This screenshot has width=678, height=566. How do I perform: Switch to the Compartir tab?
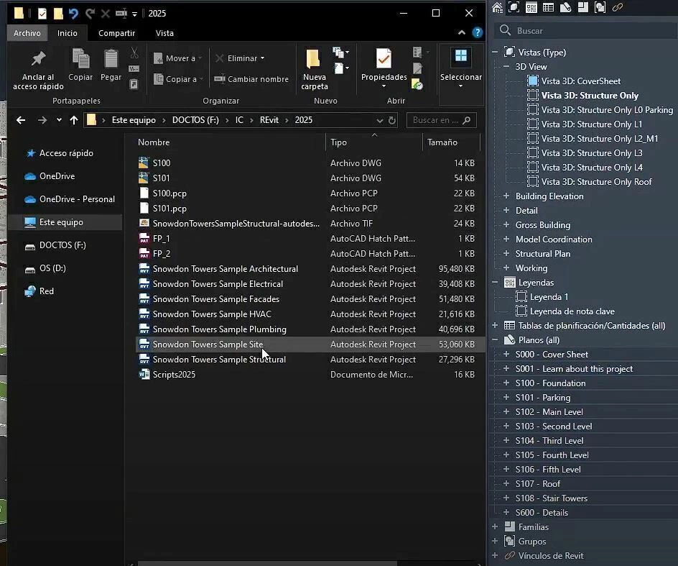pyautogui.click(x=117, y=33)
